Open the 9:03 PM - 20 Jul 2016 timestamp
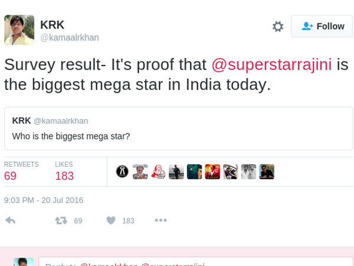Screen dimensions: 354x266 tap(44, 200)
